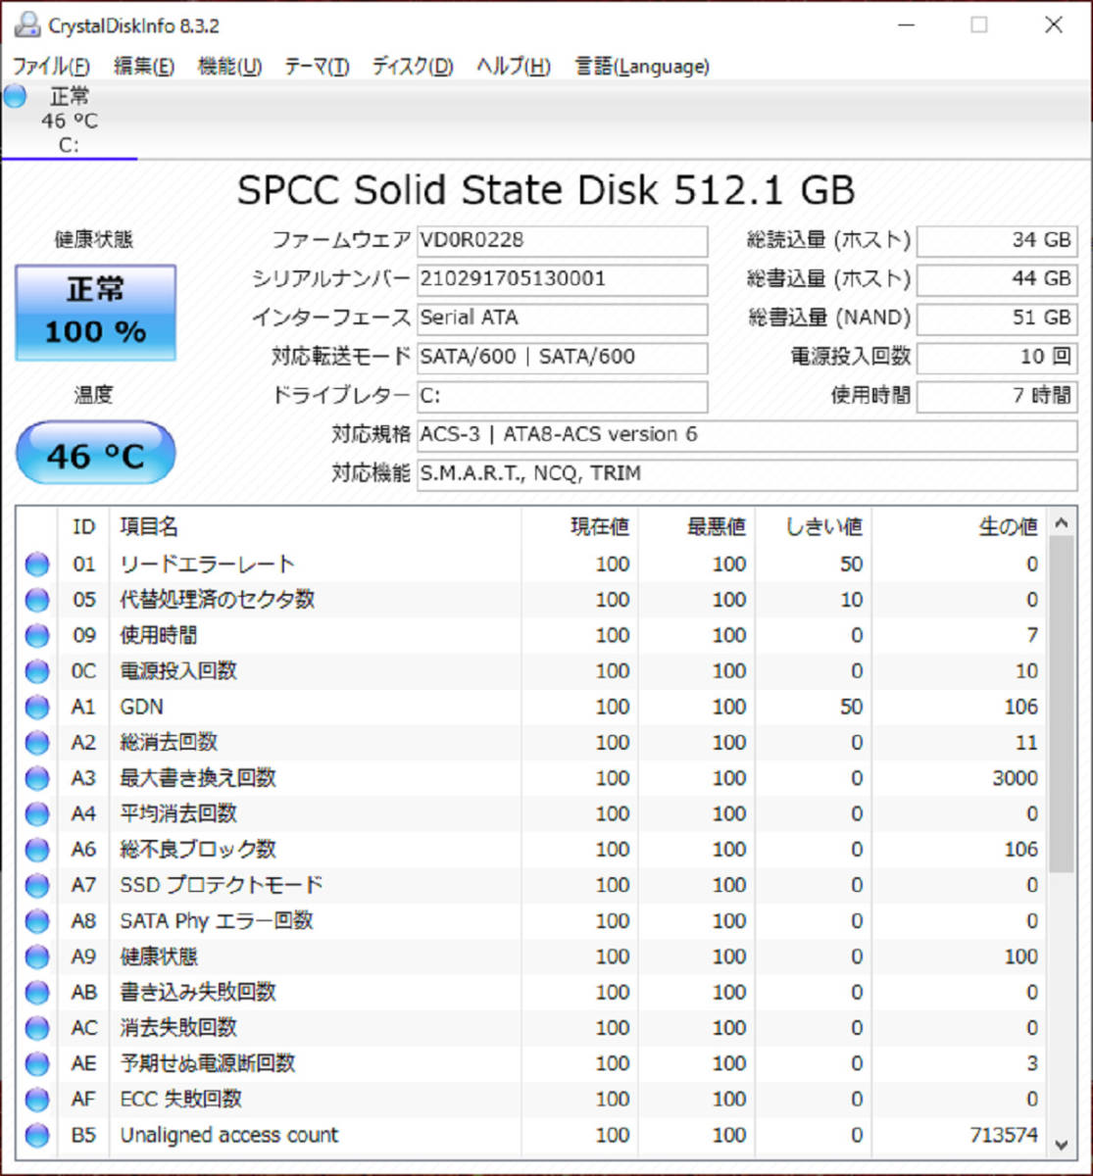Click the 健康状態 label above health button

pyautogui.click(x=93, y=240)
